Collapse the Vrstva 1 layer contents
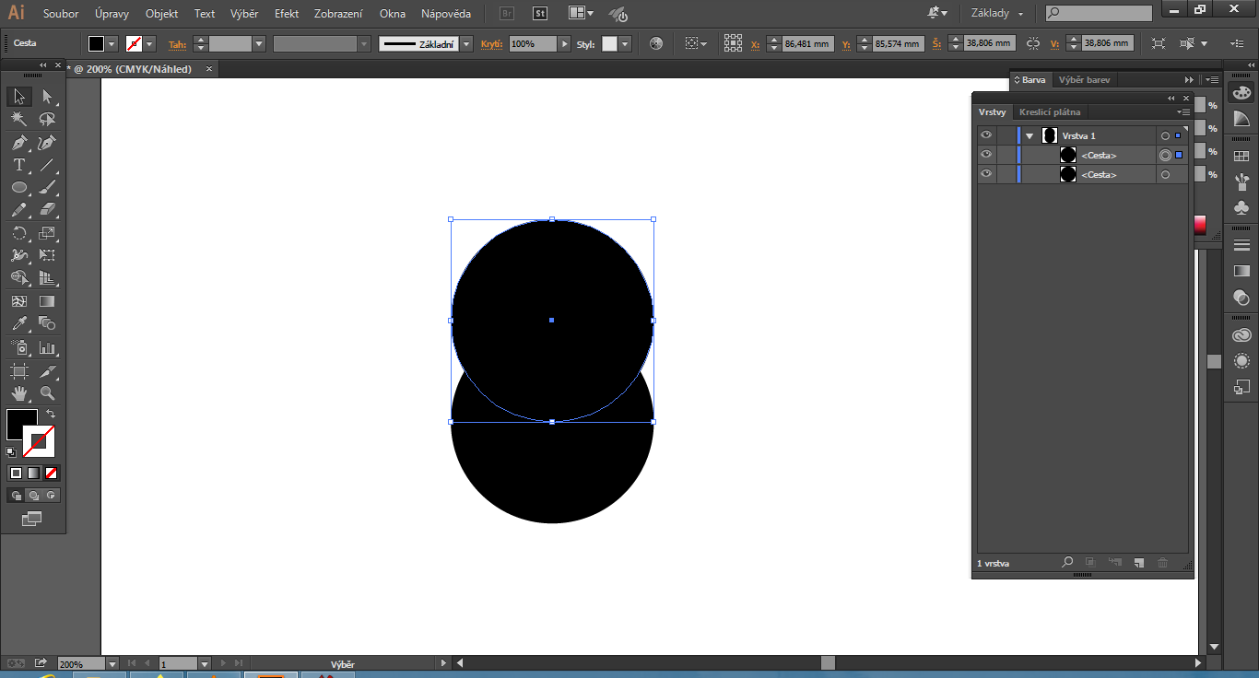The width and height of the screenshot is (1259, 678). pos(1030,134)
